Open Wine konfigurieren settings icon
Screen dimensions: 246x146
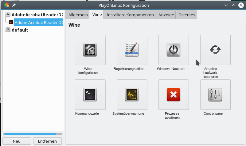point(90,50)
